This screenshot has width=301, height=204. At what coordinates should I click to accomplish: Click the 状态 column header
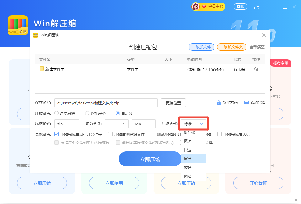237,60
